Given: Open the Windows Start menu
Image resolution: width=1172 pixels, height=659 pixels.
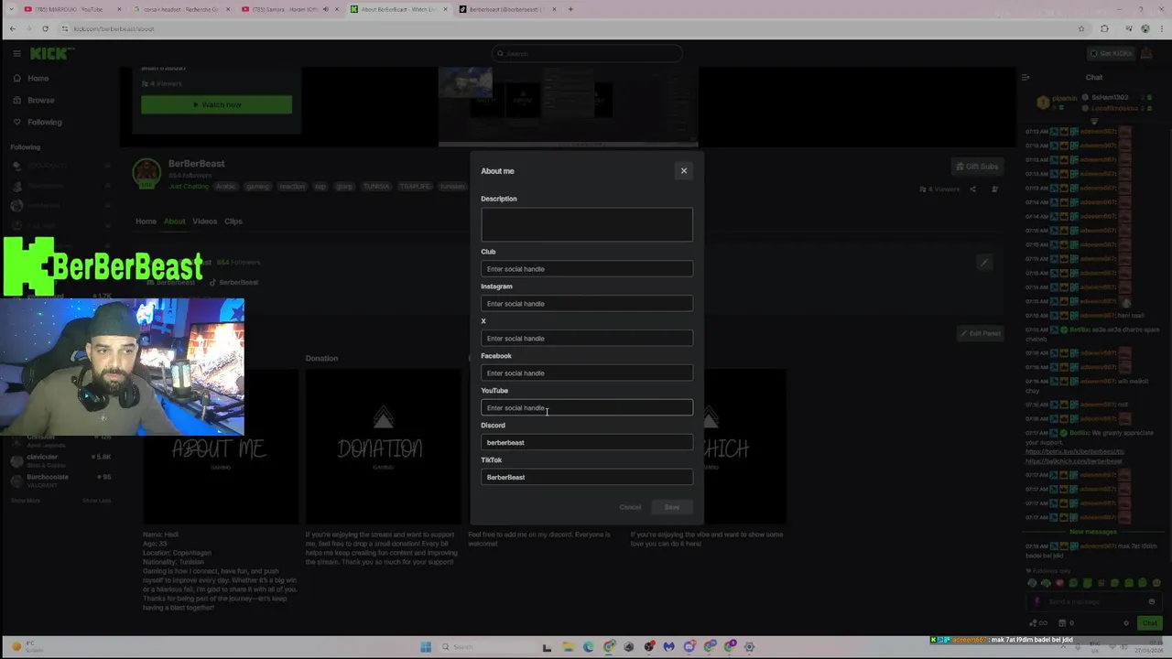Looking at the screenshot, I should (x=426, y=647).
